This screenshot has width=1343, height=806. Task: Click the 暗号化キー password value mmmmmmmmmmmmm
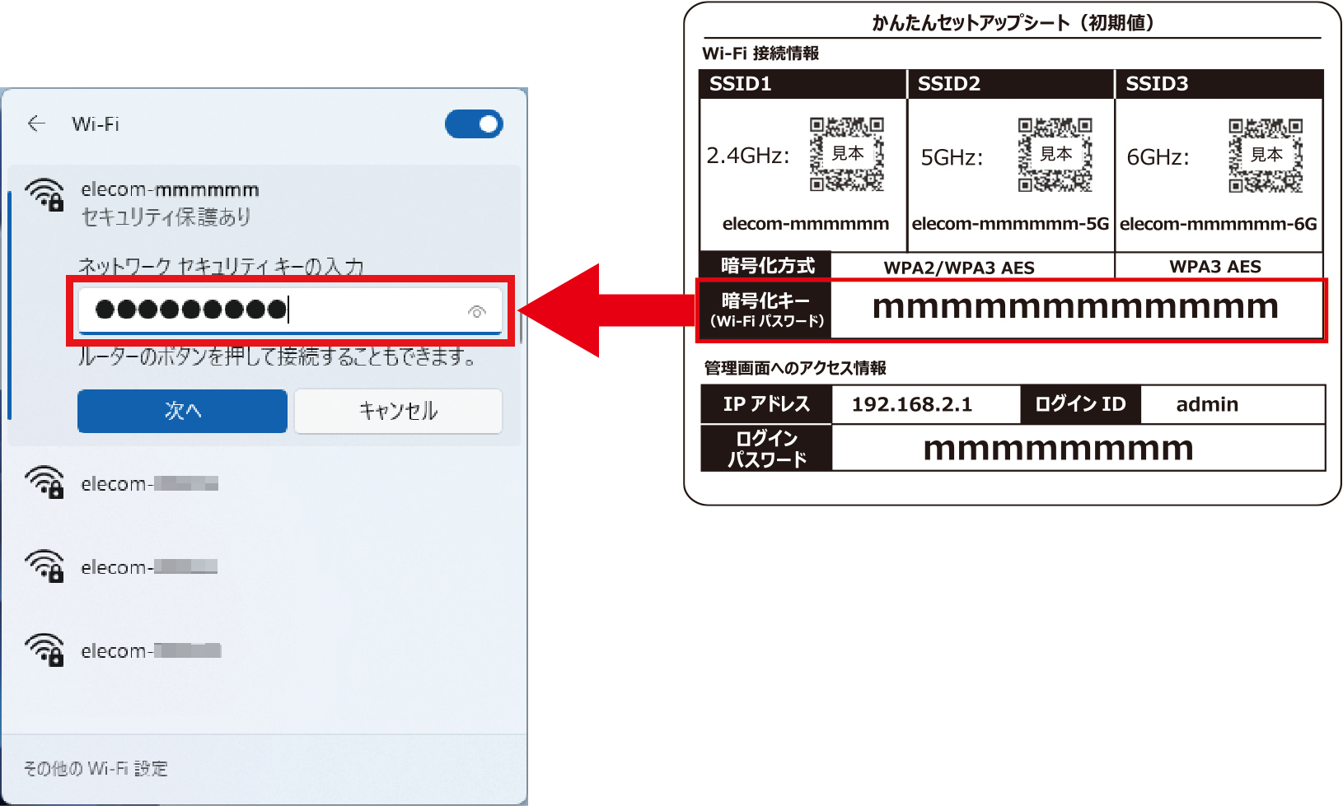(1075, 307)
